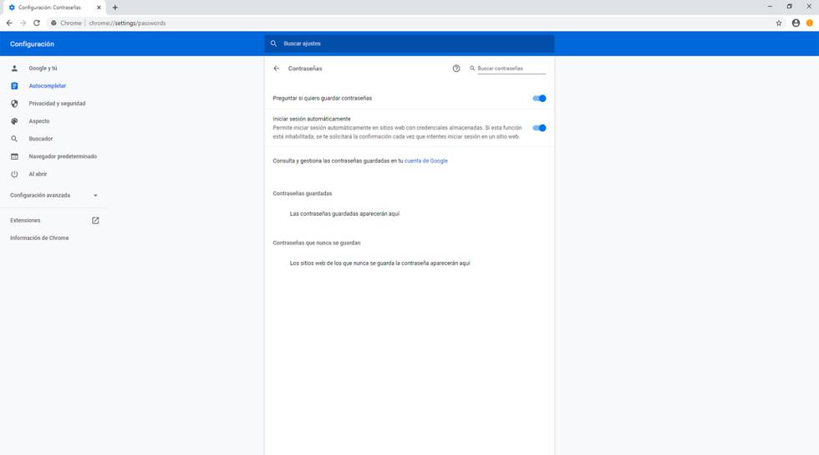Toggle Iniciar sesión automáticamente switch
Image resolution: width=819 pixels, height=455 pixels.
coord(539,128)
